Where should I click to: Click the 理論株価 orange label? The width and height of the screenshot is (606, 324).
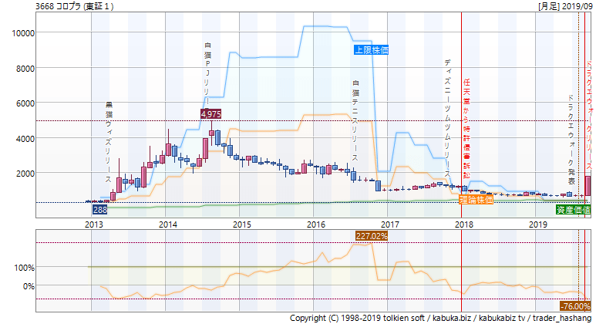[476, 200]
